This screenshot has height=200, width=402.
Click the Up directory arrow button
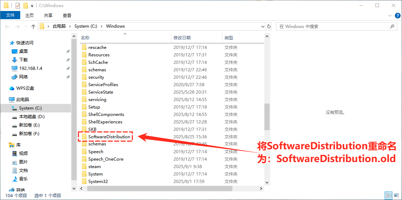point(33,26)
